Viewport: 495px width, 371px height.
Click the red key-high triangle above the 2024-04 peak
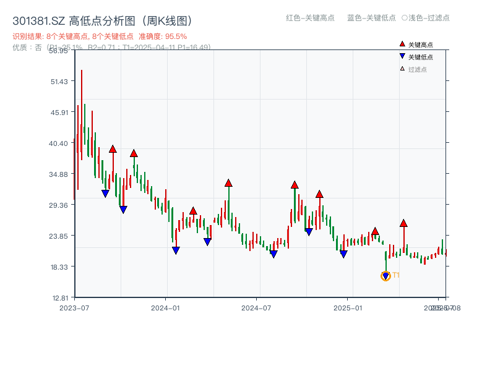pyautogui.click(x=229, y=182)
